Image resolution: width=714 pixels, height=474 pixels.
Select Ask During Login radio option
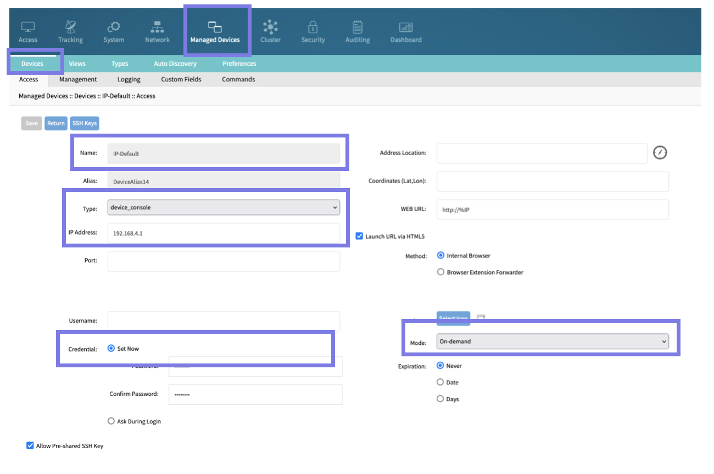click(111, 421)
